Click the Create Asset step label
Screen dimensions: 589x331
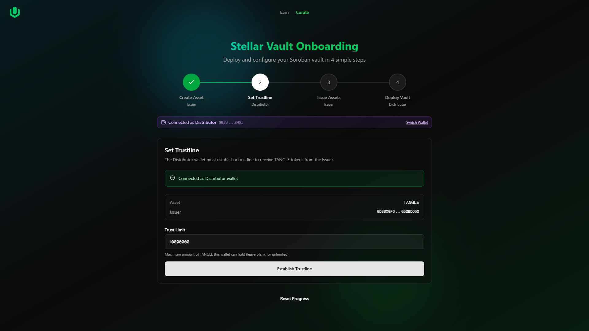191,97
